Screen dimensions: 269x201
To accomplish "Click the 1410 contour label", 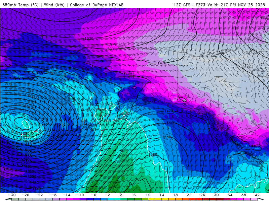I will coord(34,182).
